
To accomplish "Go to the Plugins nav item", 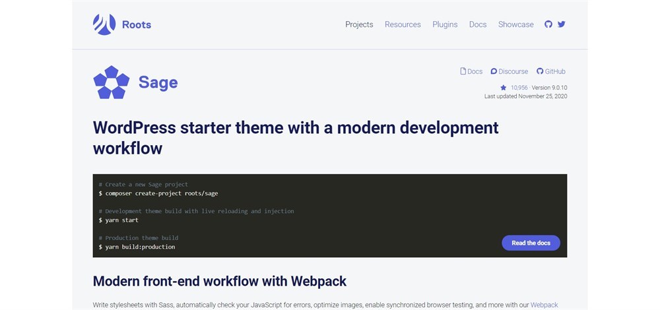I will point(445,24).
